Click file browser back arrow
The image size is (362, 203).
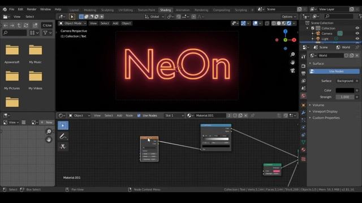[6, 25]
